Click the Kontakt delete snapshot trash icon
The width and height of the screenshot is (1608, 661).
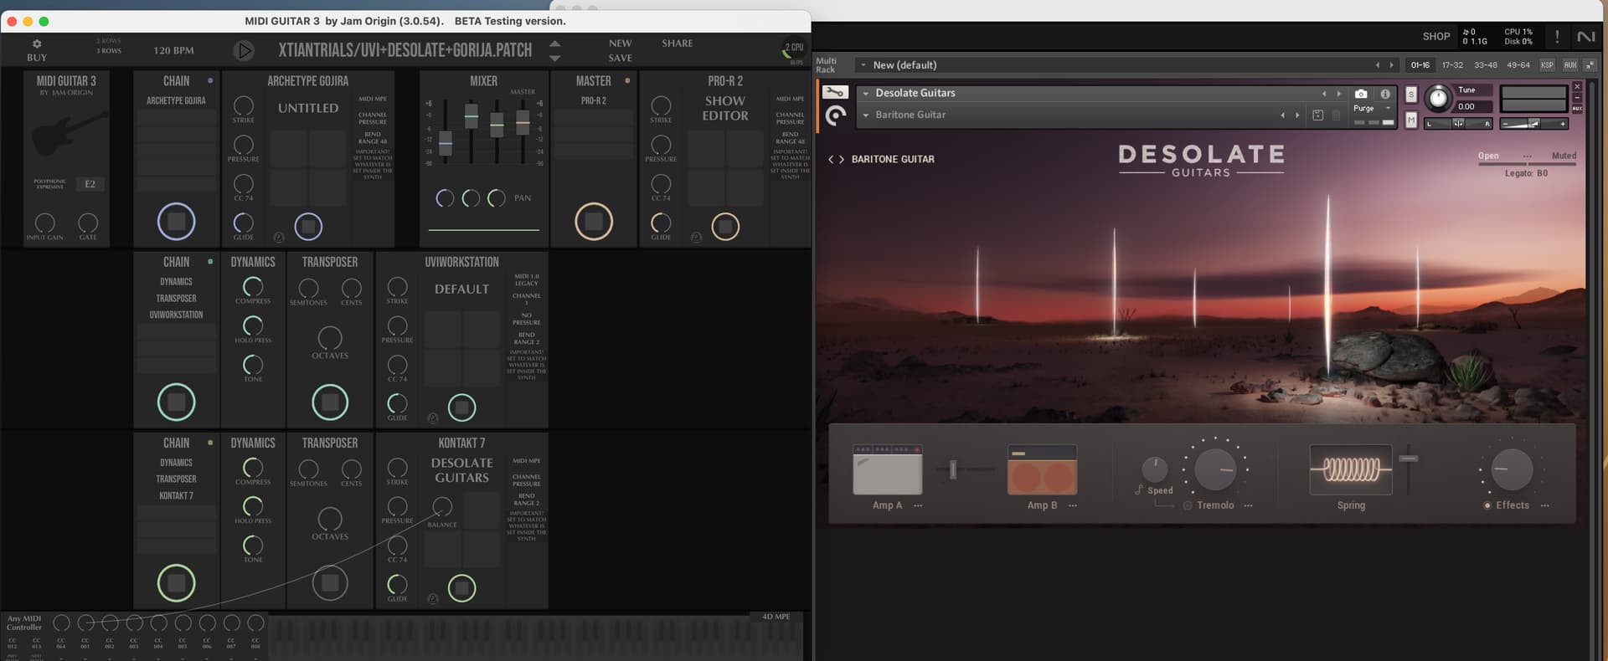1336,115
